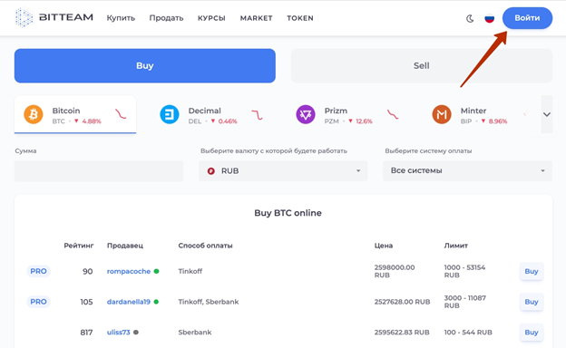
Task: Open seller uliss73 profile link
Action: coord(119,332)
